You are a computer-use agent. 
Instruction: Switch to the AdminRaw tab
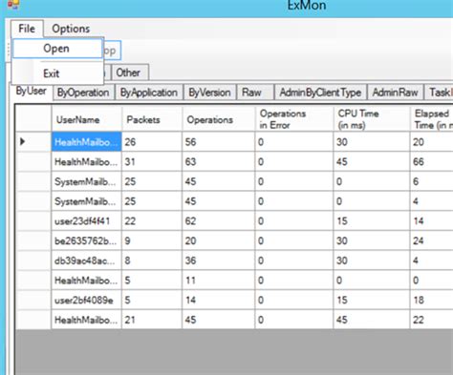[x=396, y=93]
